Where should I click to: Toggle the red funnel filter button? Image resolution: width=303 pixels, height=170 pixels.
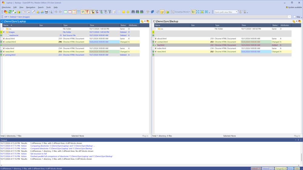(87, 12)
